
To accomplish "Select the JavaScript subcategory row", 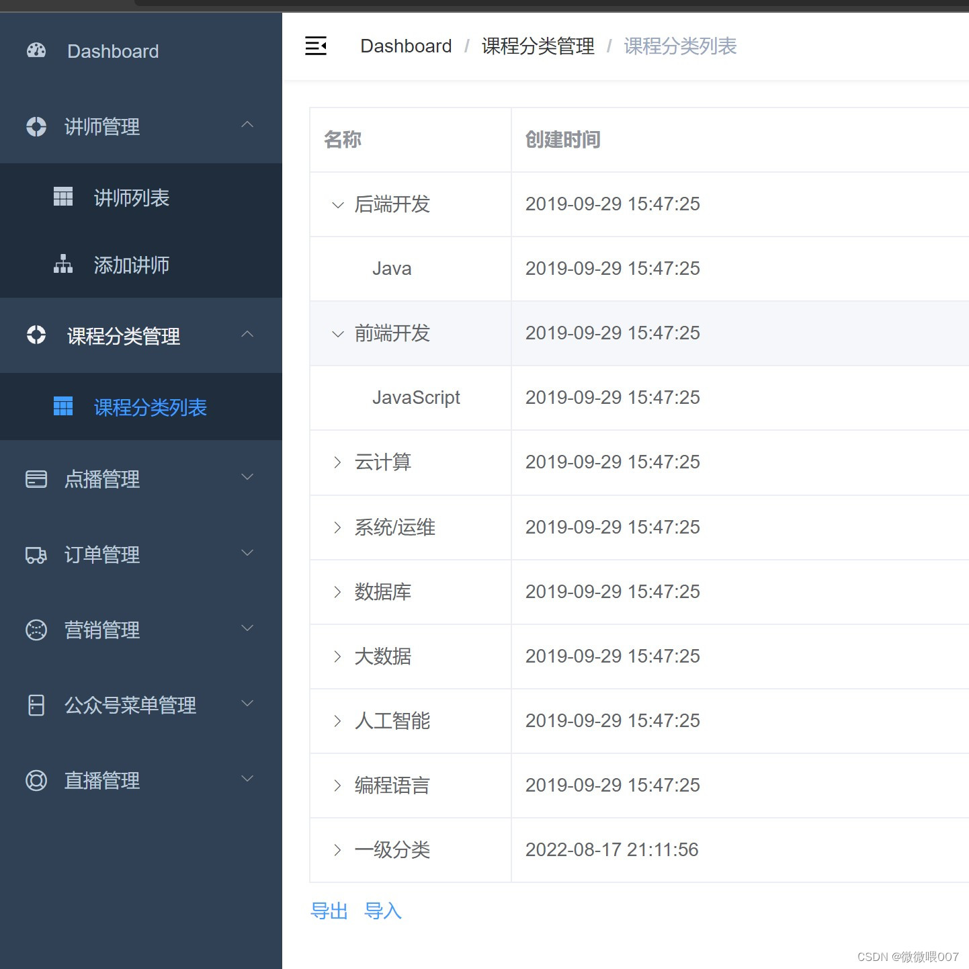I will click(638, 398).
